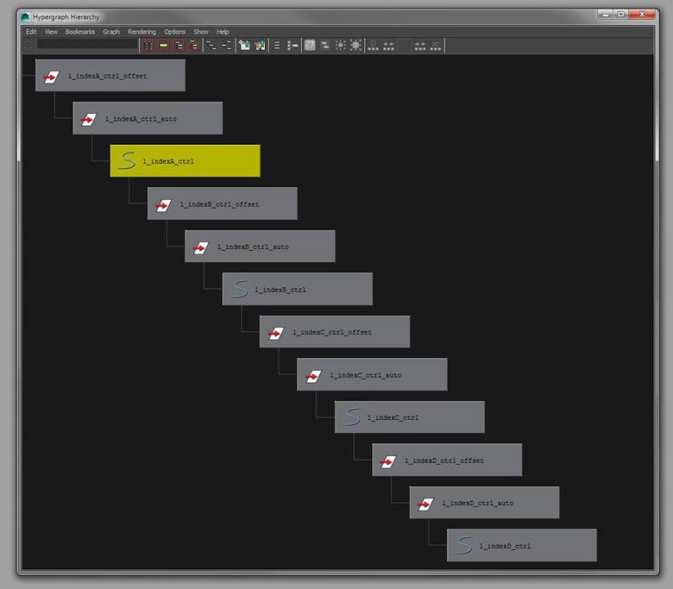Image resolution: width=673 pixels, height=589 pixels.
Task: Click the transform icon on l_indexA_ctrl_offset
Action: pos(52,76)
